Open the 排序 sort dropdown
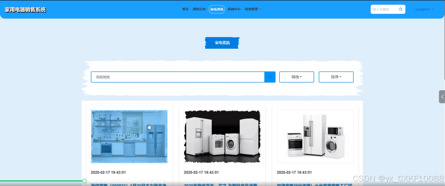The image size is (445, 186). click(336, 77)
